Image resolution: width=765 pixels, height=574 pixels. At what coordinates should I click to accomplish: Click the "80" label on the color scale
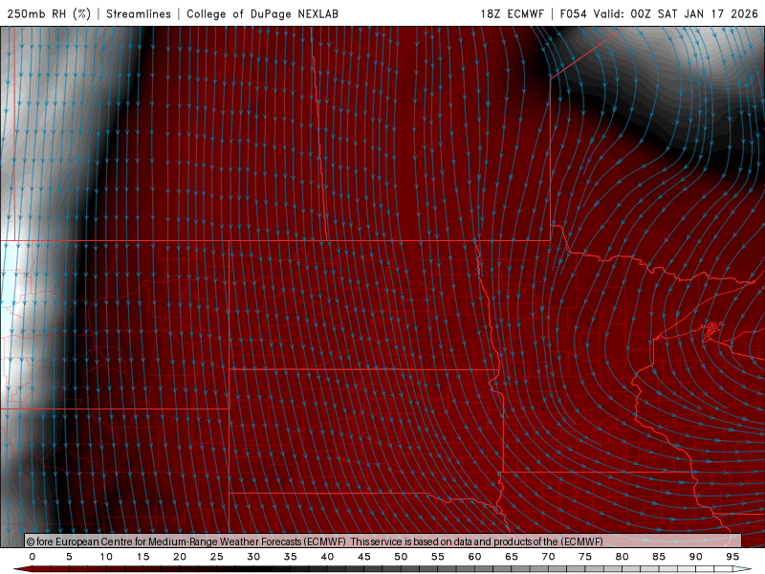coord(623,557)
